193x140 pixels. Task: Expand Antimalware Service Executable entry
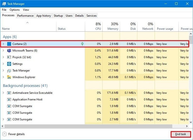3,93
